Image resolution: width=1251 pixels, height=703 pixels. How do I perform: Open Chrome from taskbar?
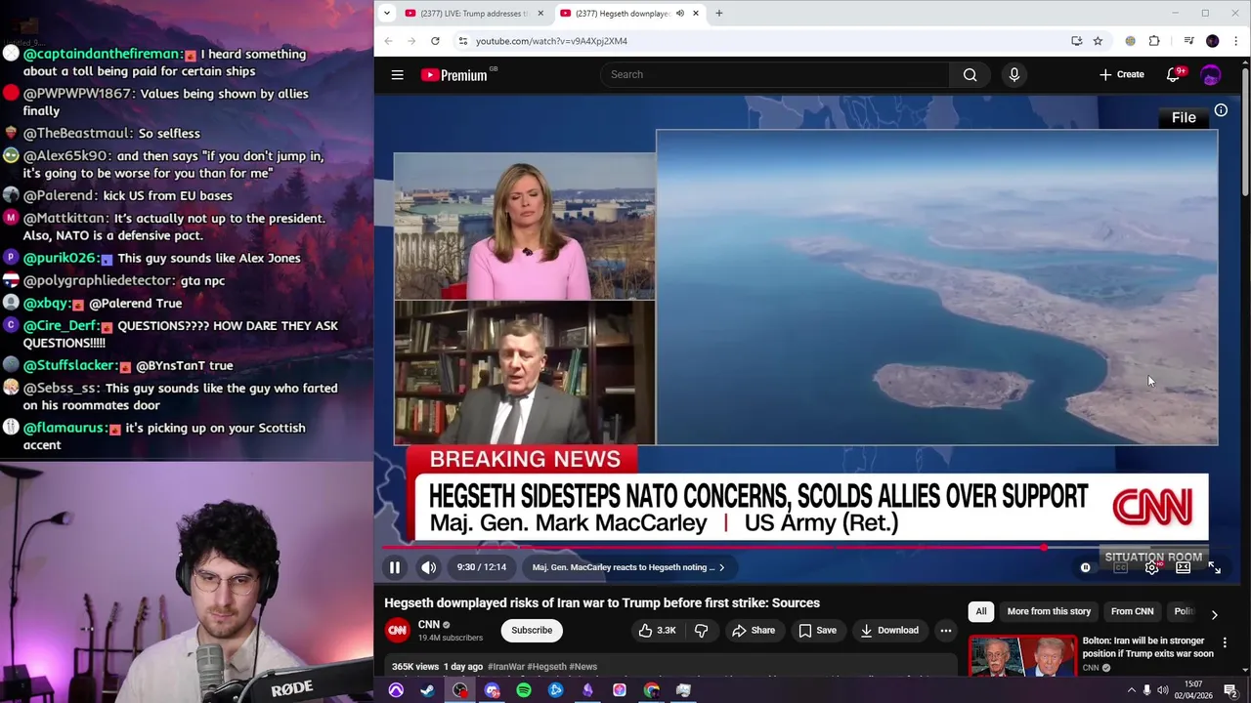[652, 690]
